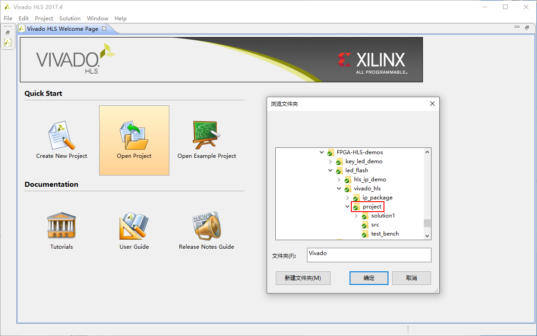Click the Vivado HLS sidebar icon

coord(8,43)
